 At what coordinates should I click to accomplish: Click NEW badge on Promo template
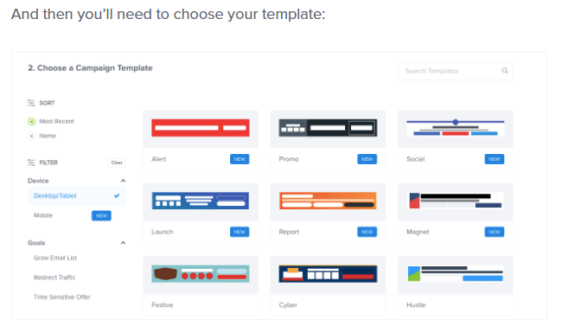coord(367,159)
